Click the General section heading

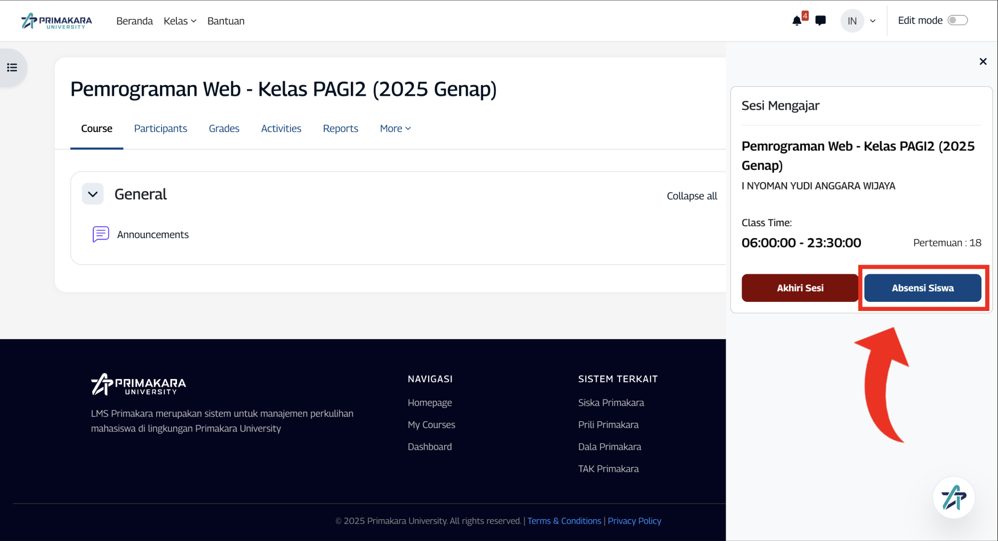(141, 194)
